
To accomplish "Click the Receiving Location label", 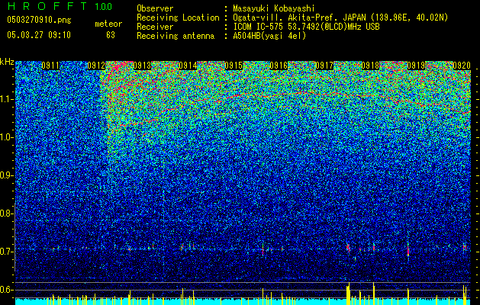I will 178,18.
